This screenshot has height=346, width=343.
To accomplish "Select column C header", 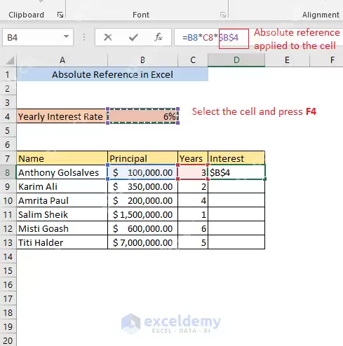I will (193, 60).
